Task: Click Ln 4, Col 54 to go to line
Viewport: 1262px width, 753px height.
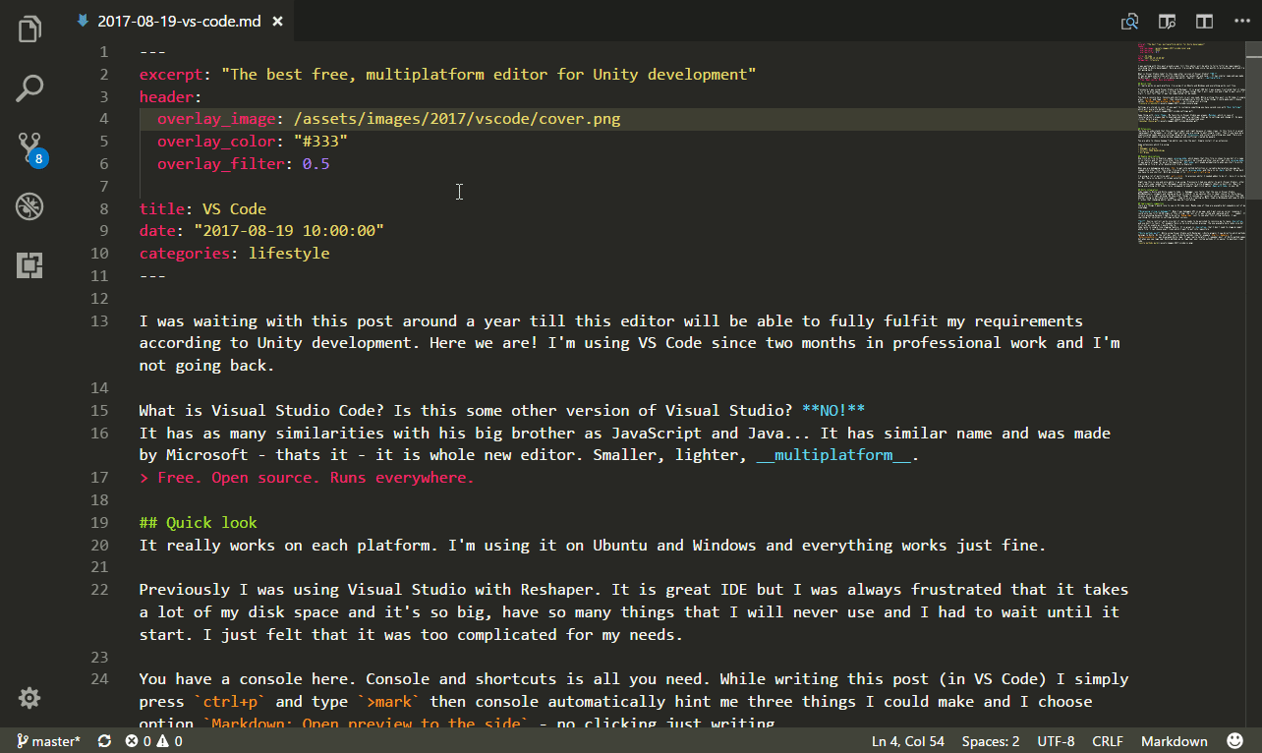Action: click(x=910, y=741)
